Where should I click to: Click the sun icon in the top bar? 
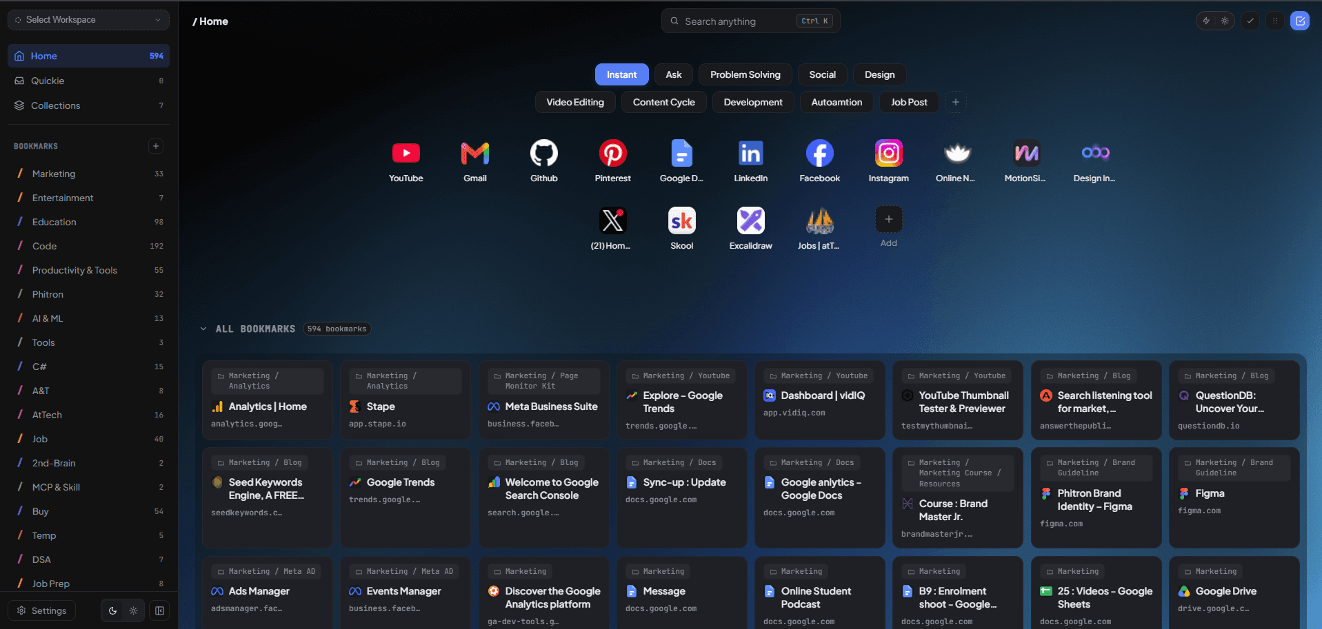(x=1225, y=21)
